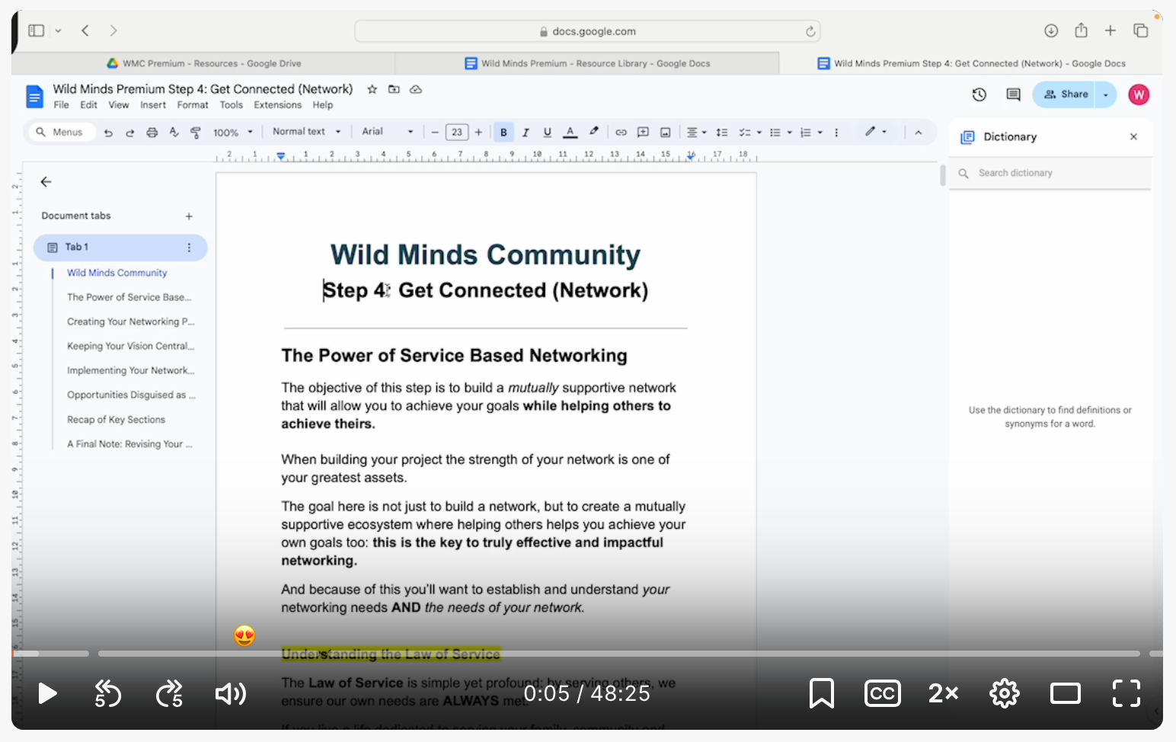Screen dimensions: 1176x742
Task: Open the comments history icon beside Share
Action: click(1013, 94)
